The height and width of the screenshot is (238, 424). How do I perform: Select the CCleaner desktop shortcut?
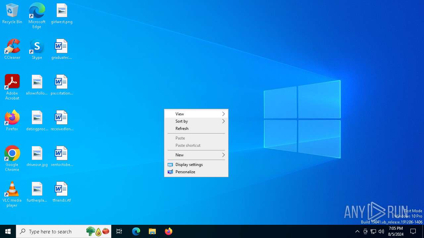click(12, 50)
